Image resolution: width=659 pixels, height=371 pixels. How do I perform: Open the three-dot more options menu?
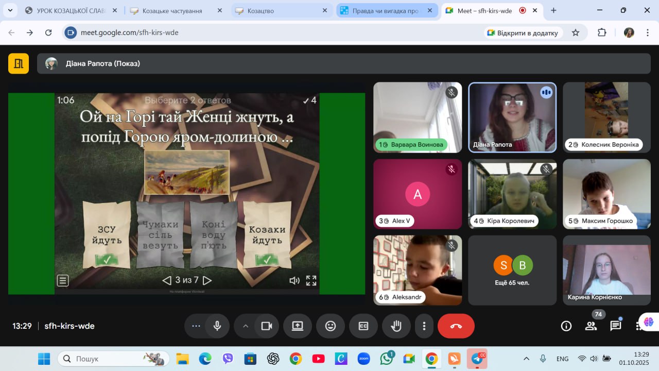[x=424, y=326]
